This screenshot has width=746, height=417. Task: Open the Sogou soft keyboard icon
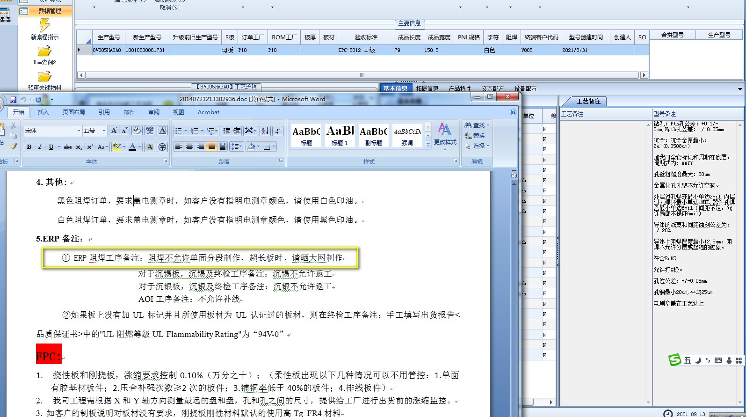[x=718, y=360]
